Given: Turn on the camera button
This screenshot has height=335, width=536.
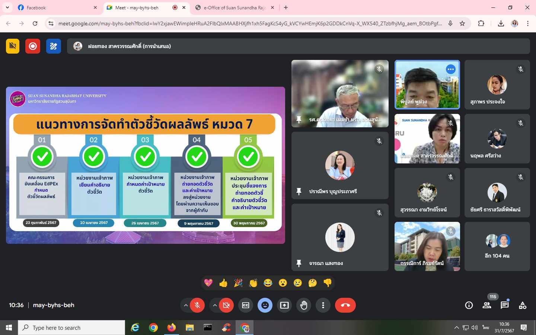Looking at the screenshot, I should 226,305.
